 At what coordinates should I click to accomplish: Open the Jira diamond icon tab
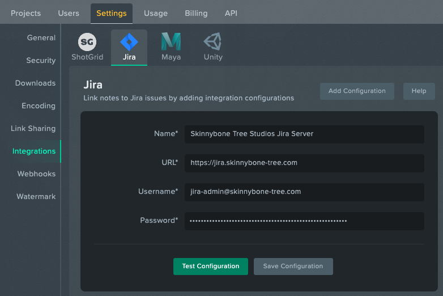click(129, 42)
